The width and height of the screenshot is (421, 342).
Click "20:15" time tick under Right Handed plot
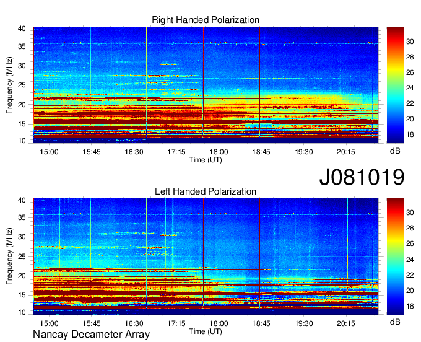(x=346, y=152)
